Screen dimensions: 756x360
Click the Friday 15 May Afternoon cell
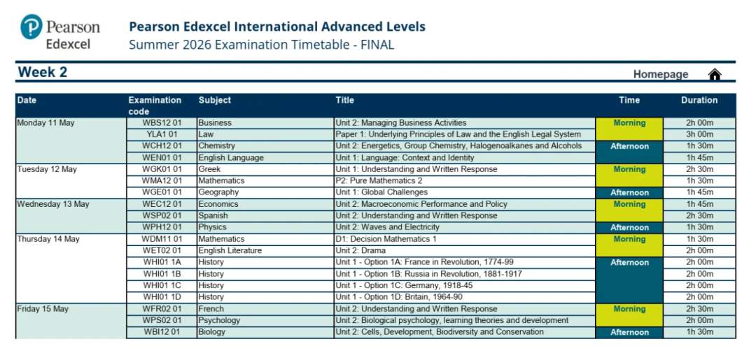(x=629, y=333)
